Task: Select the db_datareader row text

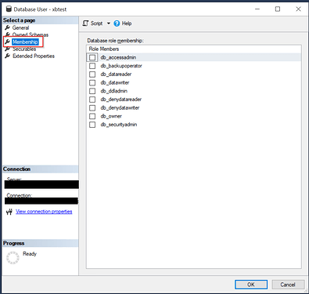Action: point(116,74)
